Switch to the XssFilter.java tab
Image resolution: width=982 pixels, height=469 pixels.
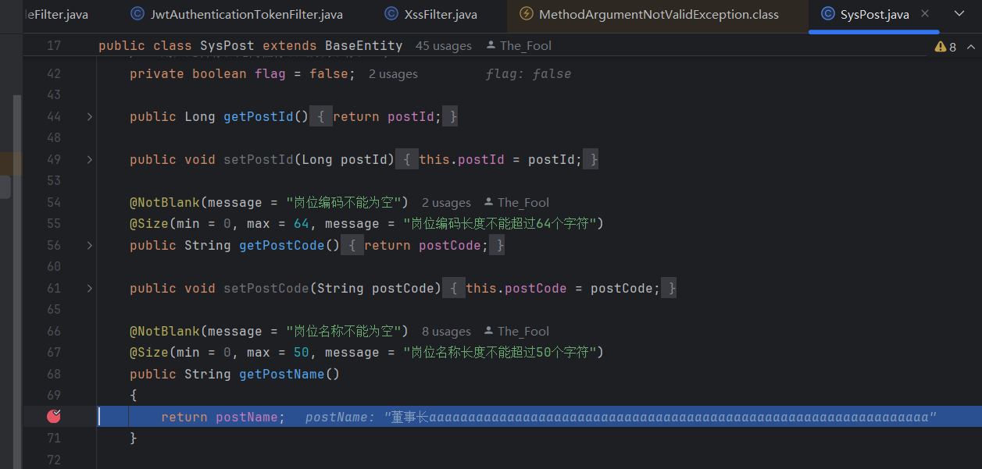pyautogui.click(x=430, y=14)
